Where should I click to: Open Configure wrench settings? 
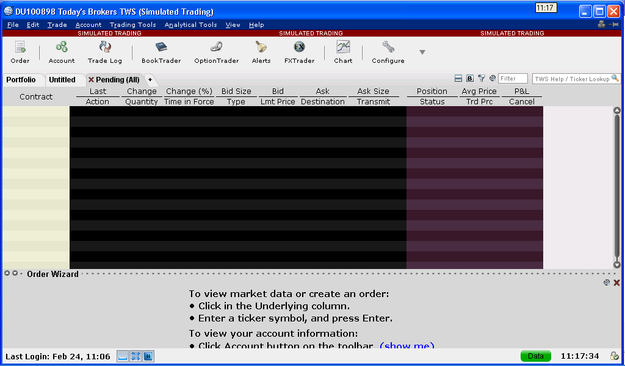click(x=388, y=52)
